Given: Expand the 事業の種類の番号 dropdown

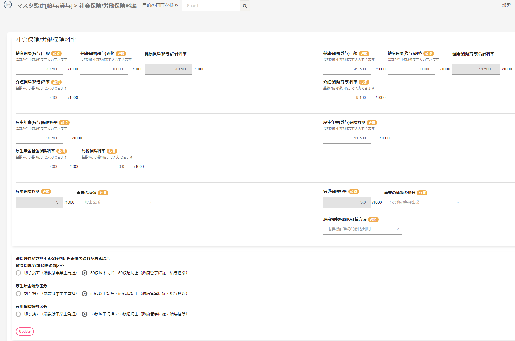Looking at the screenshot, I should 423,202.
